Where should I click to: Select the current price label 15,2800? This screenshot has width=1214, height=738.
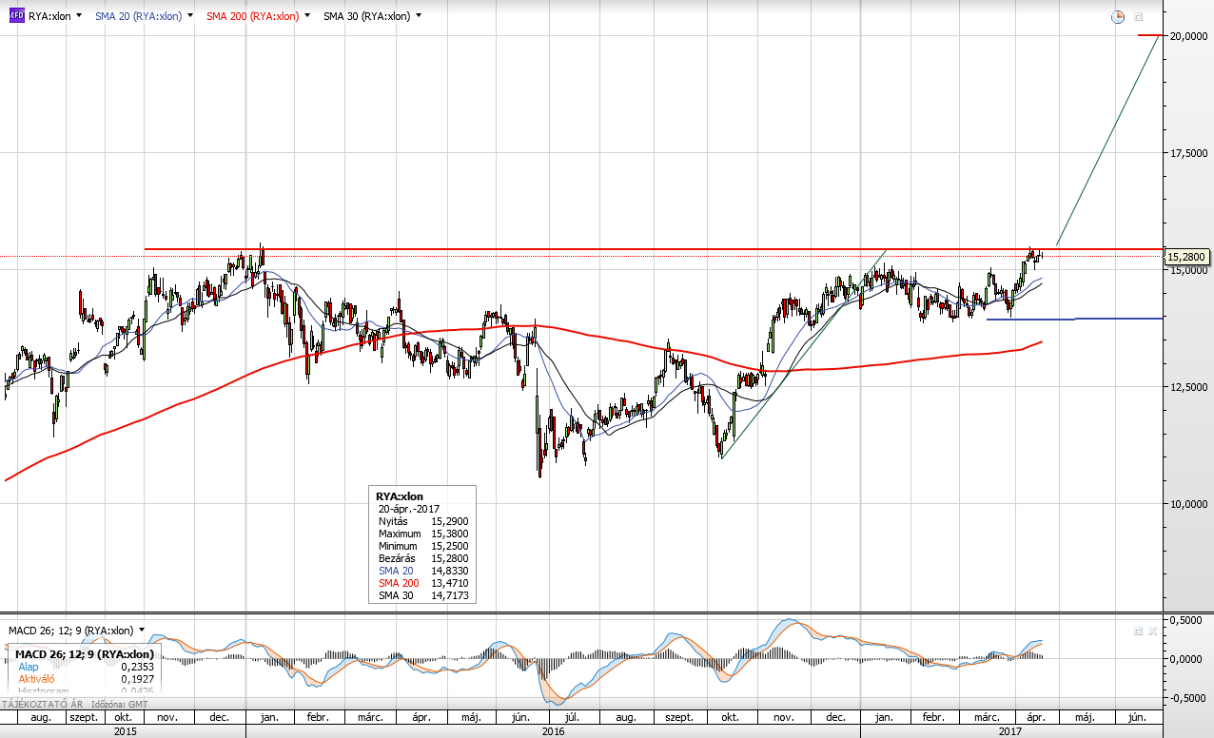[1186, 257]
